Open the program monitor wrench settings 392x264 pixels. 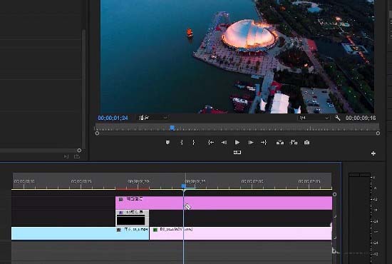[338, 118]
